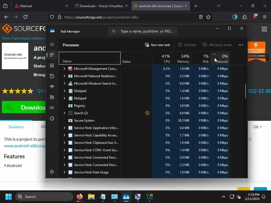Open the list all tabs dropdown
The width and height of the screenshot is (271, 203).
(218, 6)
